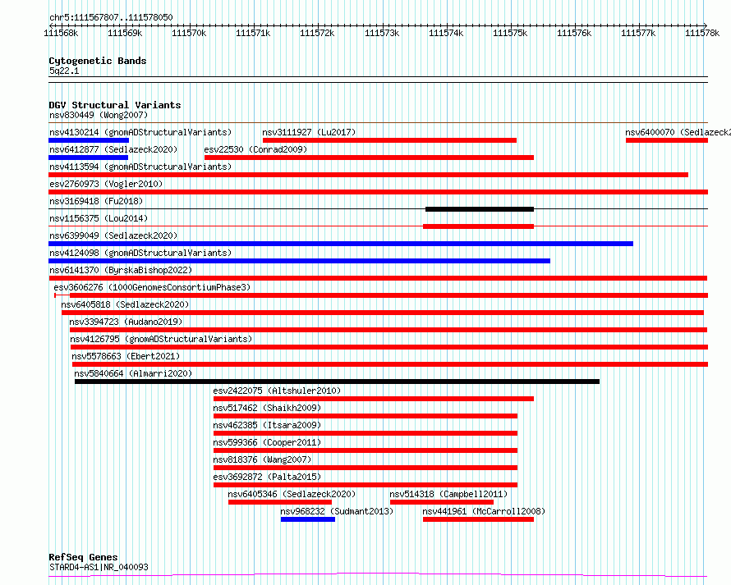Click the red nsv3111927 variant bar
Image resolution: width=731 pixels, height=585 pixels.
click(389, 140)
